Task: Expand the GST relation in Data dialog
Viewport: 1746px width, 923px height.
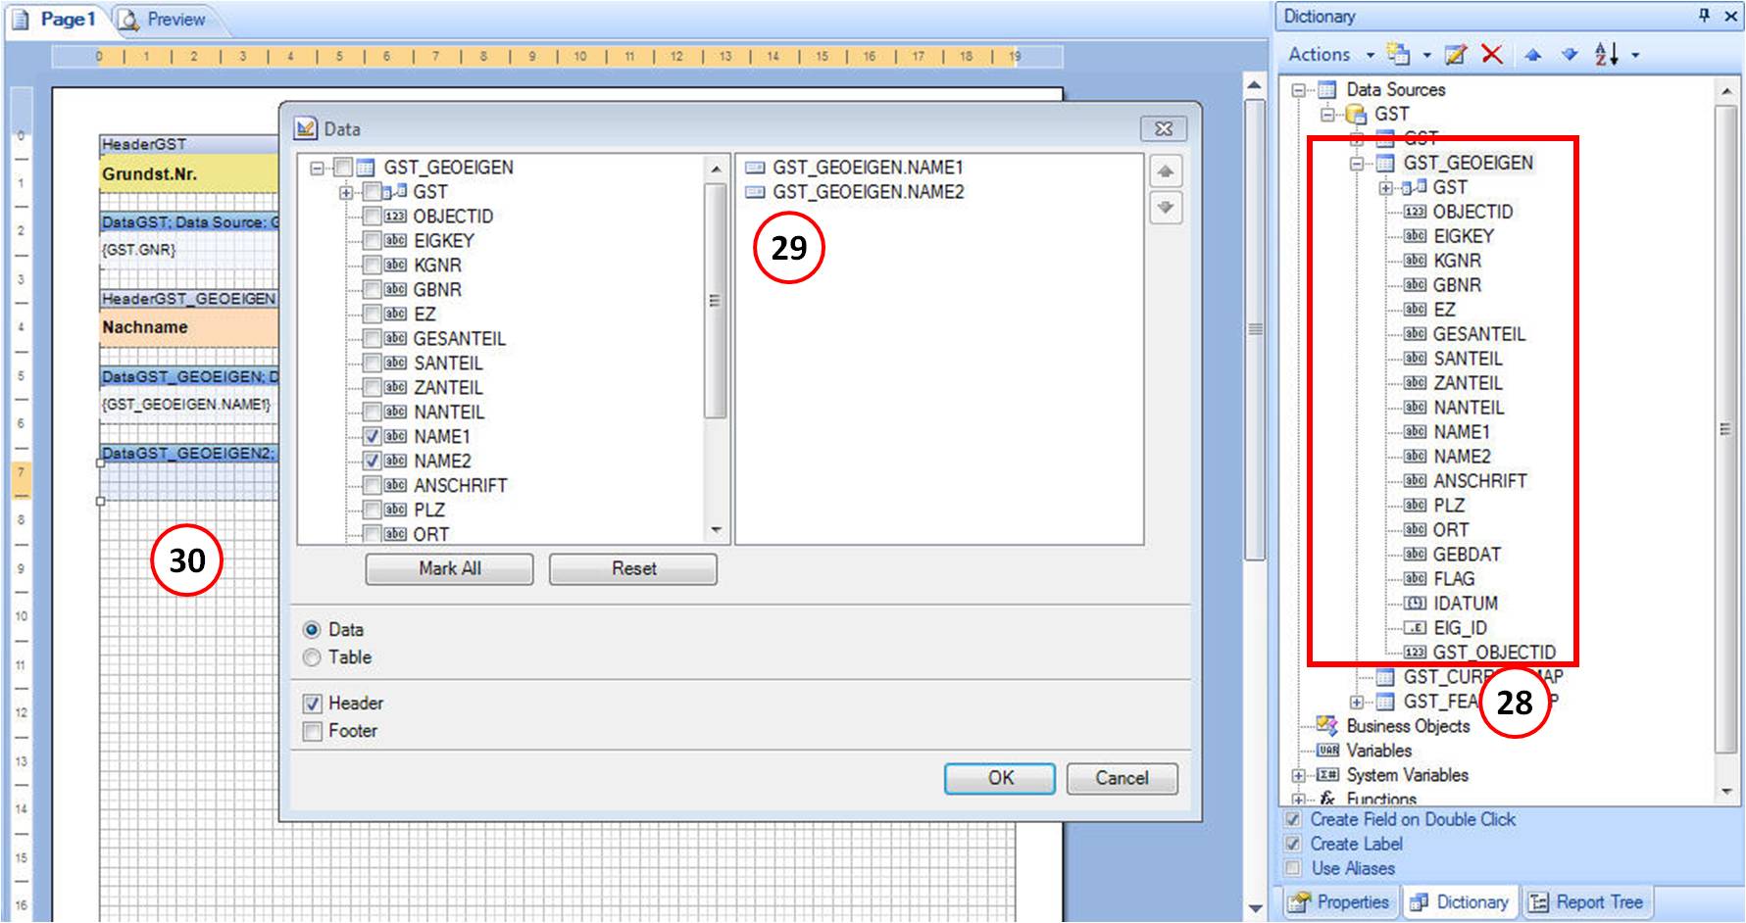Action: click(x=346, y=192)
